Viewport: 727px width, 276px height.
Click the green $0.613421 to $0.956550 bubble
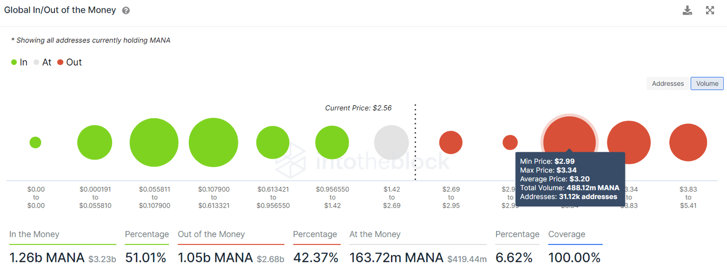coord(273,142)
